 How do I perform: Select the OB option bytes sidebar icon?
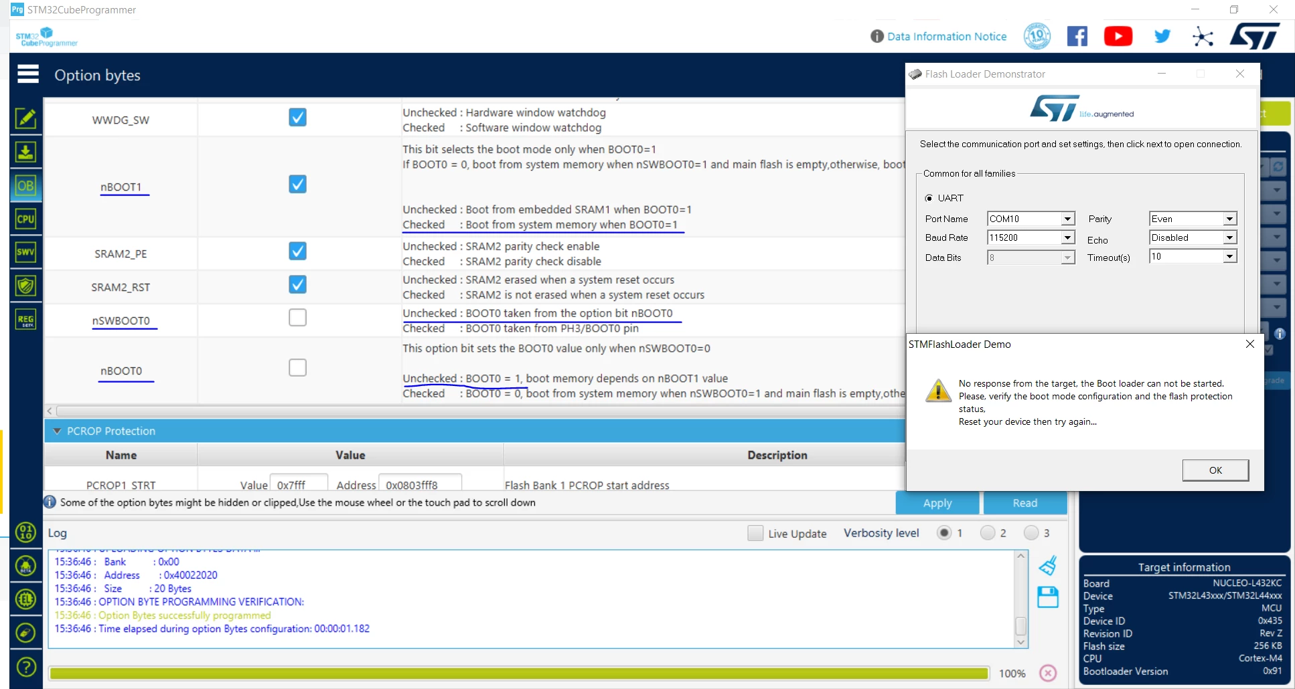25,186
